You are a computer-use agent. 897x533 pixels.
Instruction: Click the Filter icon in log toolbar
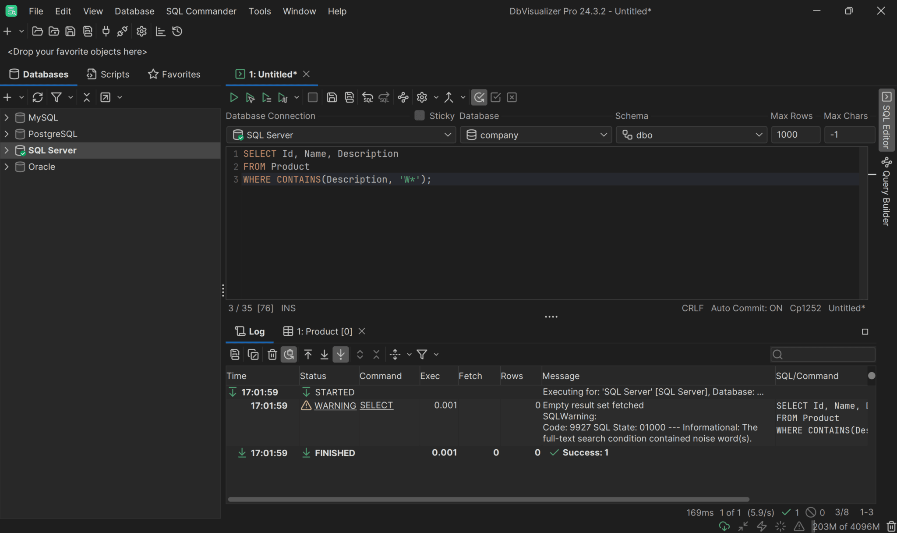[x=422, y=354]
